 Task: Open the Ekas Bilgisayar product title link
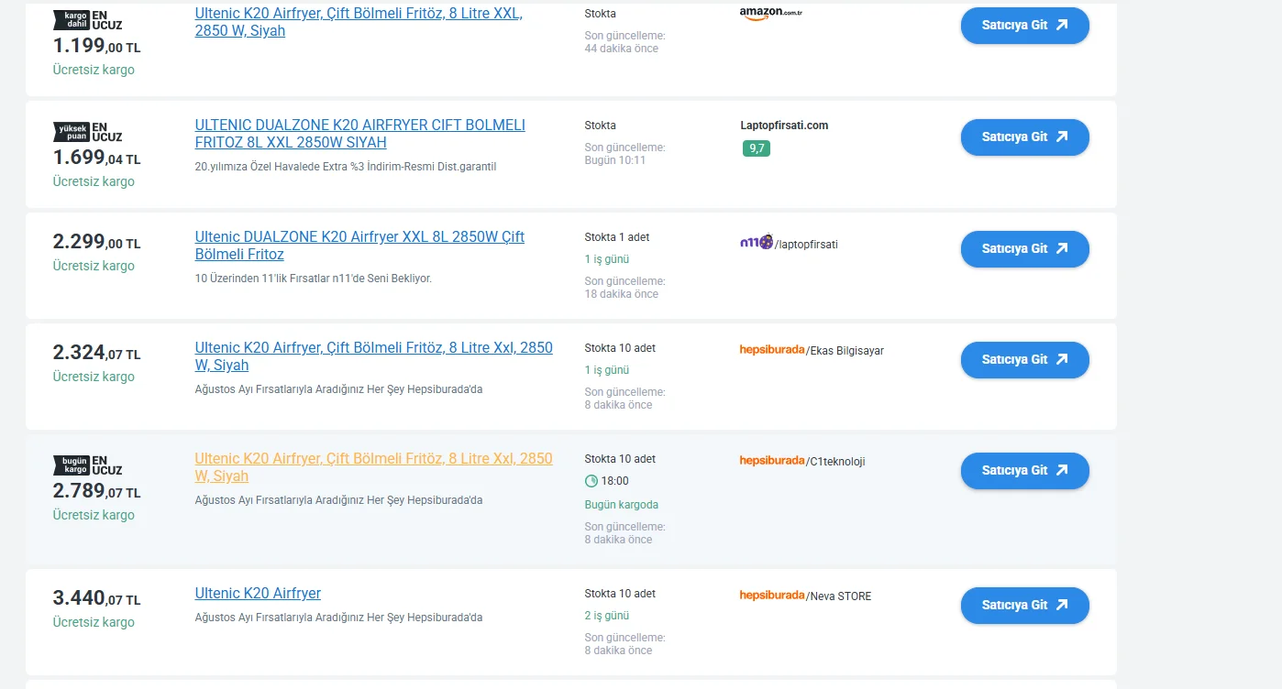point(374,356)
